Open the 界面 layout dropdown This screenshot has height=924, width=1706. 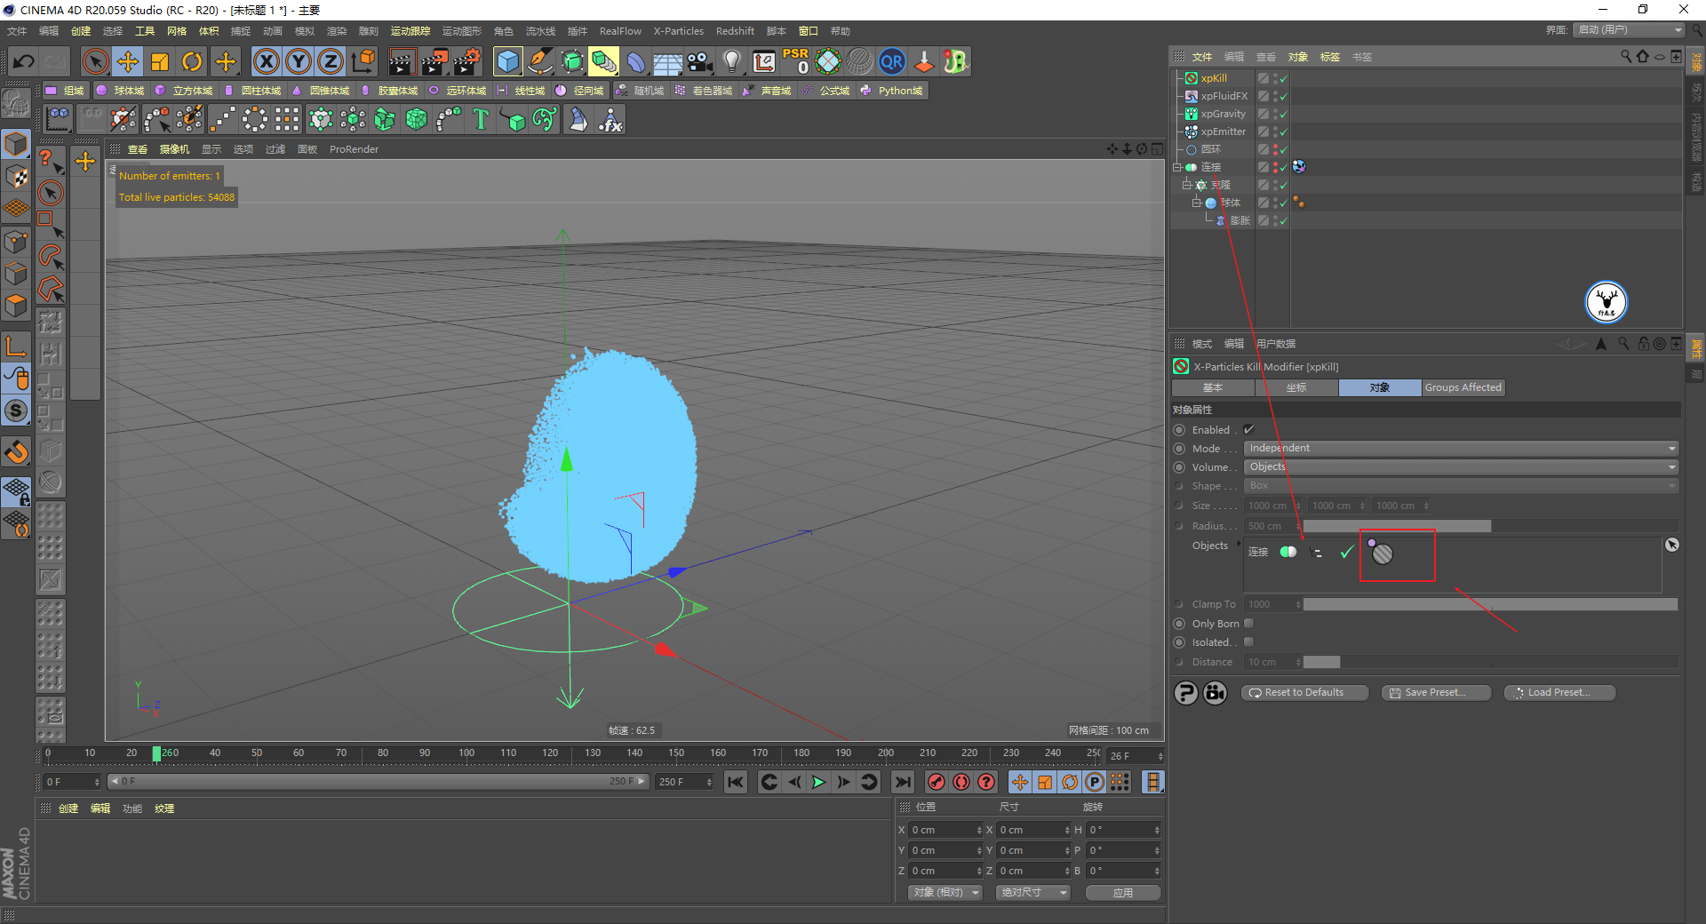[1630, 30]
